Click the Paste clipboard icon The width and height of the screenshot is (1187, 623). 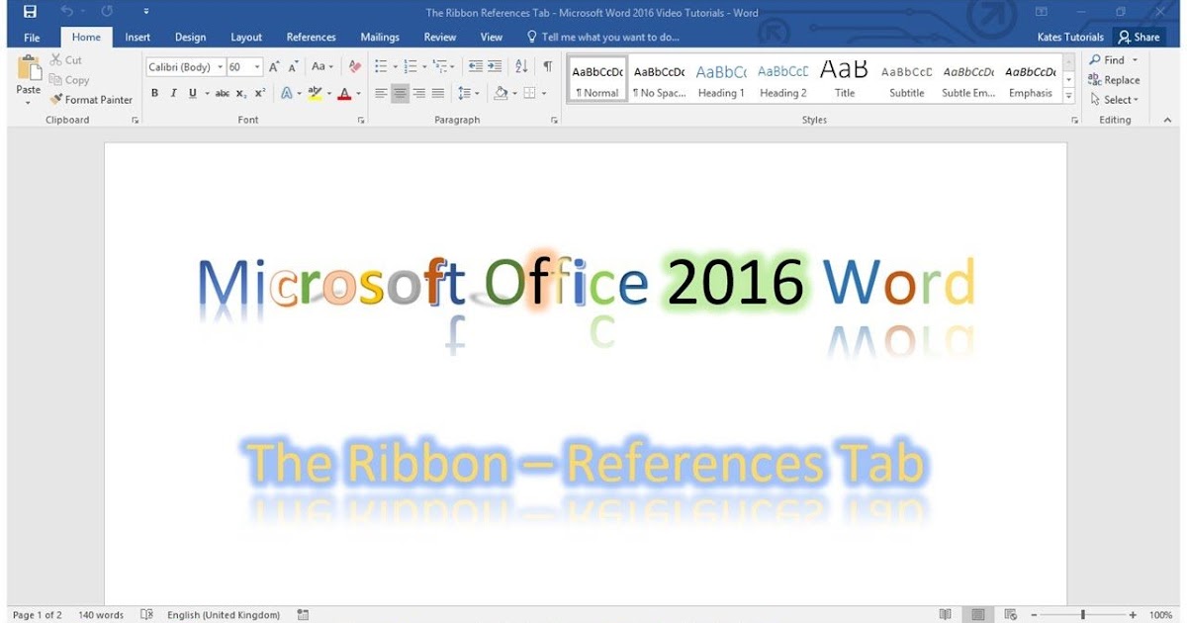click(x=29, y=68)
